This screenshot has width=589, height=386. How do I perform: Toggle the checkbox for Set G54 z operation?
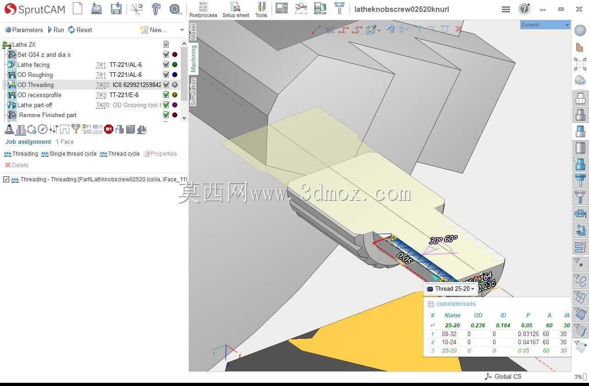coord(167,54)
